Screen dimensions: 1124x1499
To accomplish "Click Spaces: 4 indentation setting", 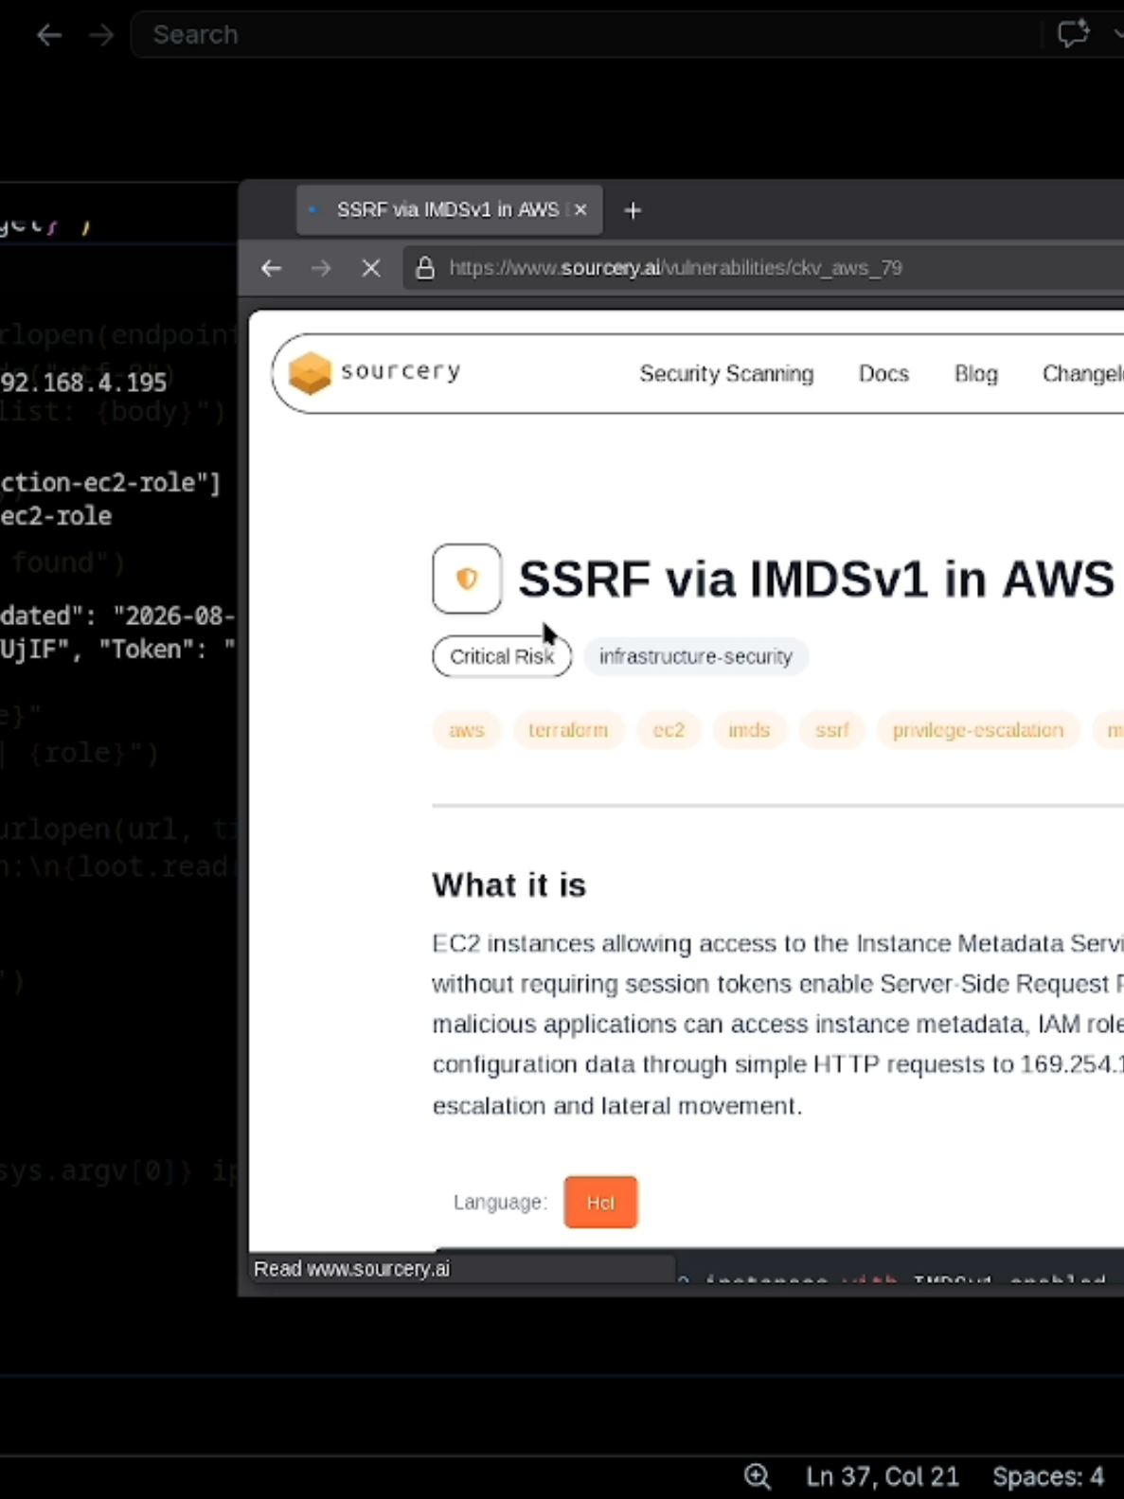I will 1047,1476.
